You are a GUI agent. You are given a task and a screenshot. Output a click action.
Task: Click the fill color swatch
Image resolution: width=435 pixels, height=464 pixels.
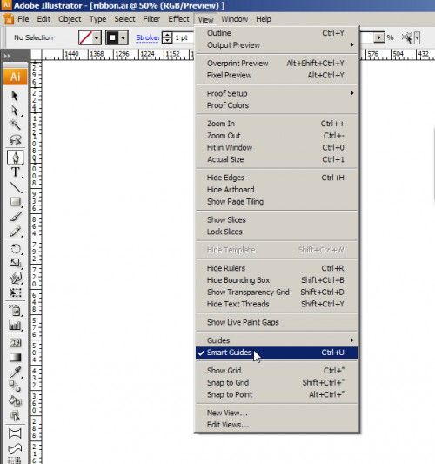(x=85, y=38)
